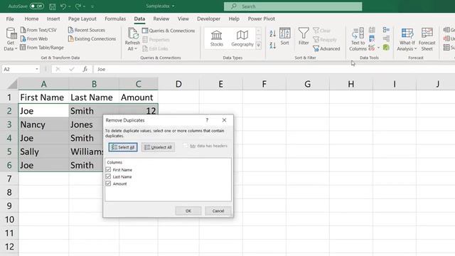The height and width of the screenshot is (256, 455).
Task: Open Recent Sources
Action: tap(87, 30)
